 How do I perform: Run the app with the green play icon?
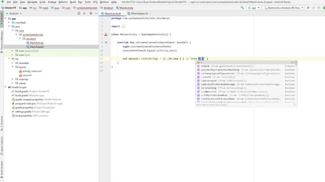[x=308, y=8]
